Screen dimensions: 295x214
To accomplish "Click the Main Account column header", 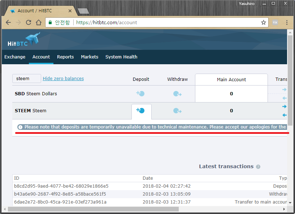I will pos(231,79).
